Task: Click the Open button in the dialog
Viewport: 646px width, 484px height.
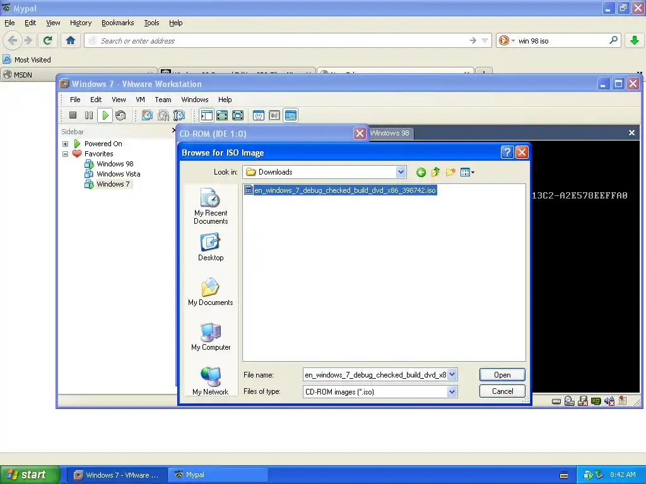Action: [502, 374]
